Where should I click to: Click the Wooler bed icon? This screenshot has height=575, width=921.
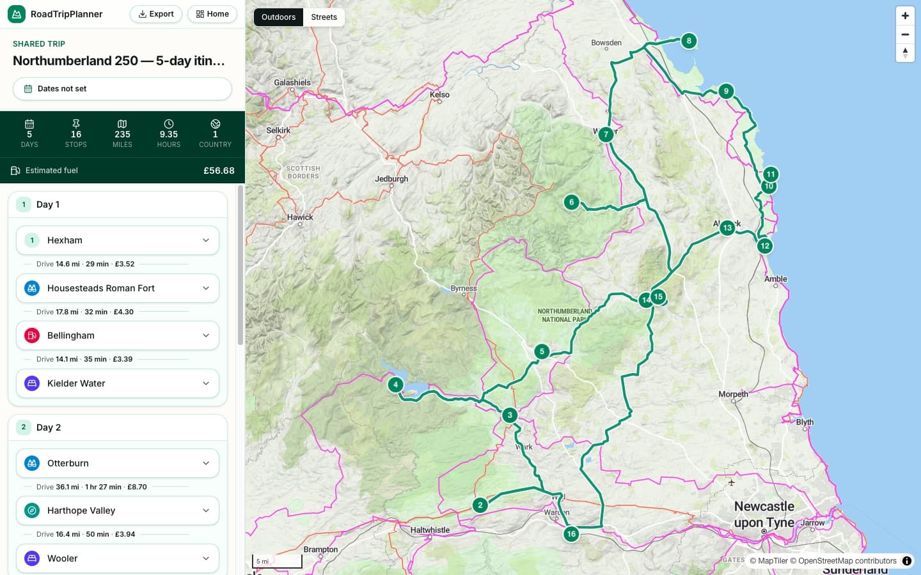point(32,558)
